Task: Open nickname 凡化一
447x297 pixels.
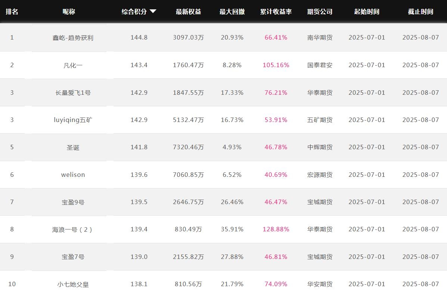Action: tap(73, 65)
